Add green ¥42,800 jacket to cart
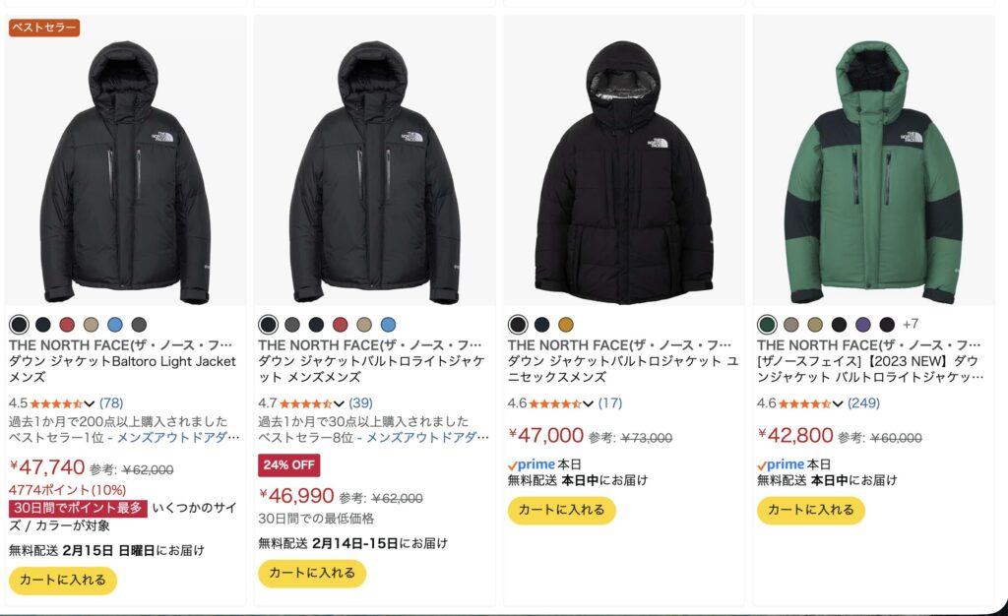The height and width of the screenshot is (616, 1008). 811,510
